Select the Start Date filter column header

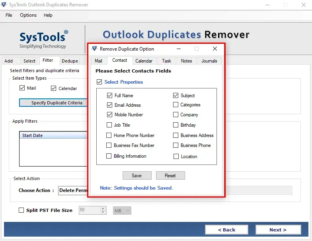pos(53,135)
